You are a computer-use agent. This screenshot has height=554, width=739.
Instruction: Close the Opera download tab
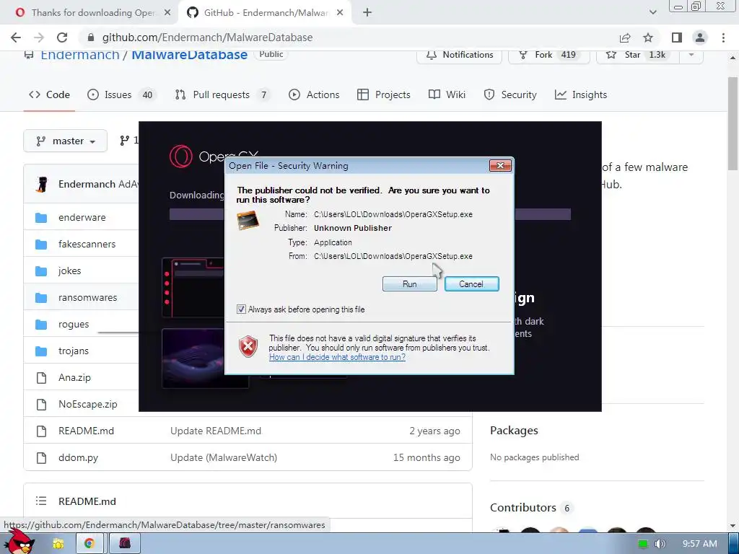(x=167, y=13)
